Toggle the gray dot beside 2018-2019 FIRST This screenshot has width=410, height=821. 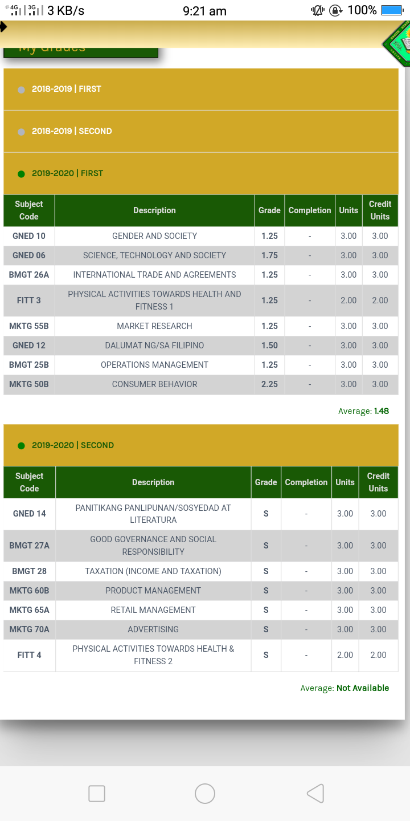point(22,90)
